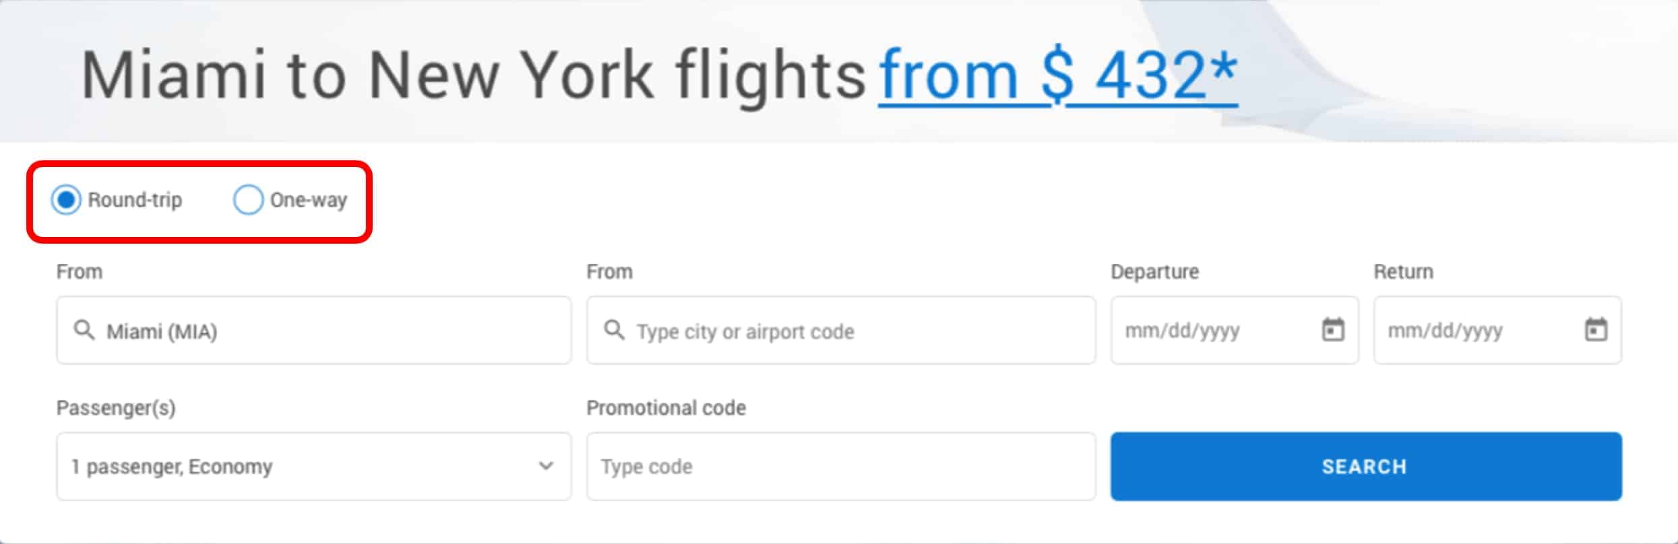
Task: Focus the Miami (MIA) origin field
Action: pos(314,330)
